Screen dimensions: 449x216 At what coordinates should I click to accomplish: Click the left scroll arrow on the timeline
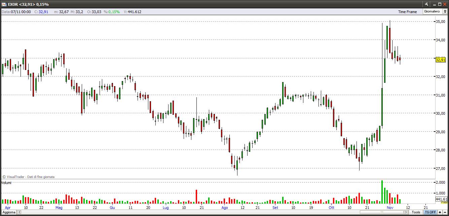click(x=19, y=212)
